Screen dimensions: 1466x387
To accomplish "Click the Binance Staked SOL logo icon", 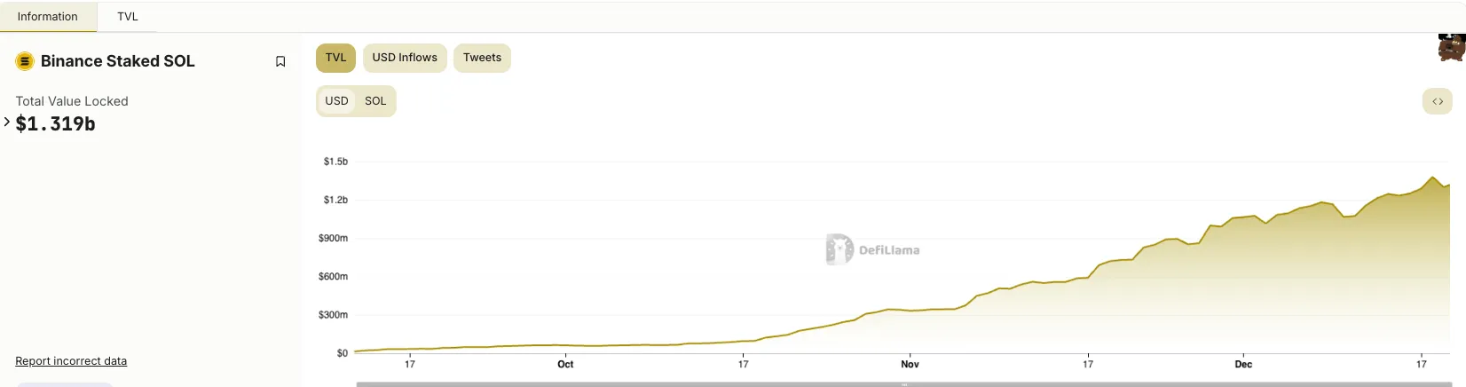I will [x=25, y=61].
